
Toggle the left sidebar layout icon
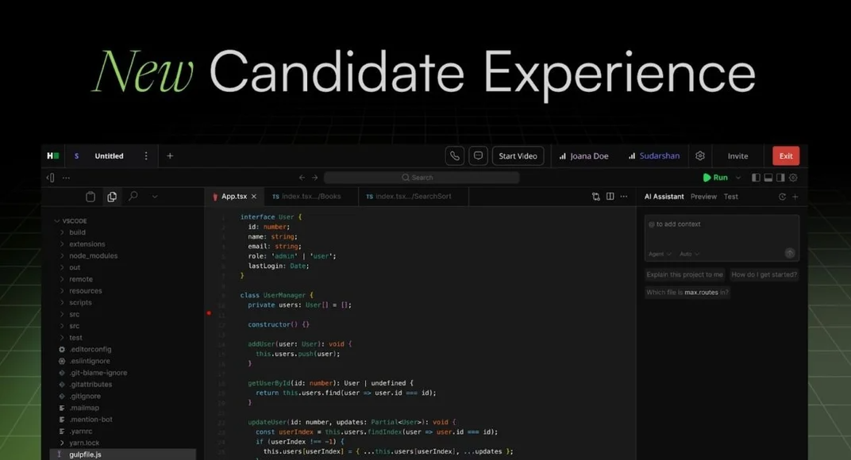click(x=756, y=178)
